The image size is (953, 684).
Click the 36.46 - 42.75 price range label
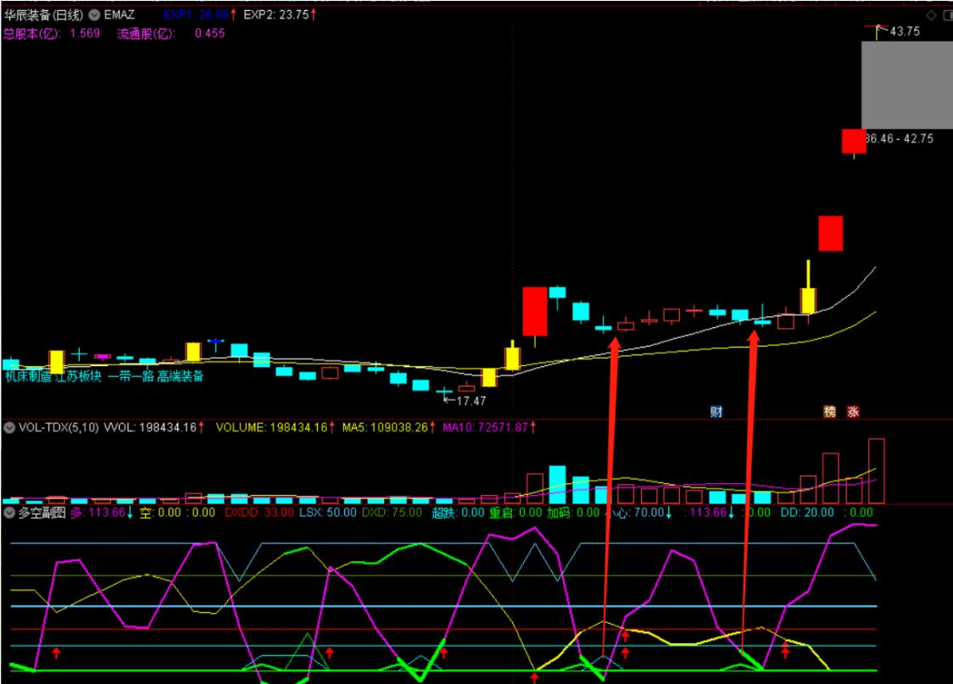pyautogui.click(x=900, y=138)
